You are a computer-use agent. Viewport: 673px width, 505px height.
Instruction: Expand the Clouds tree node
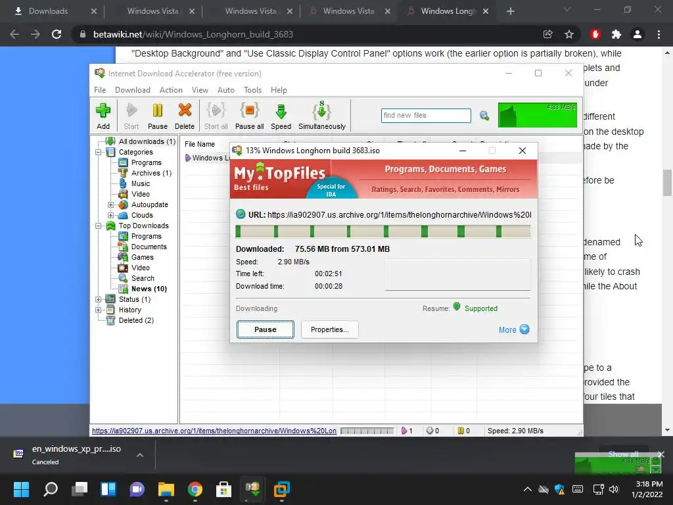pyautogui.click(x=110, y=215)
